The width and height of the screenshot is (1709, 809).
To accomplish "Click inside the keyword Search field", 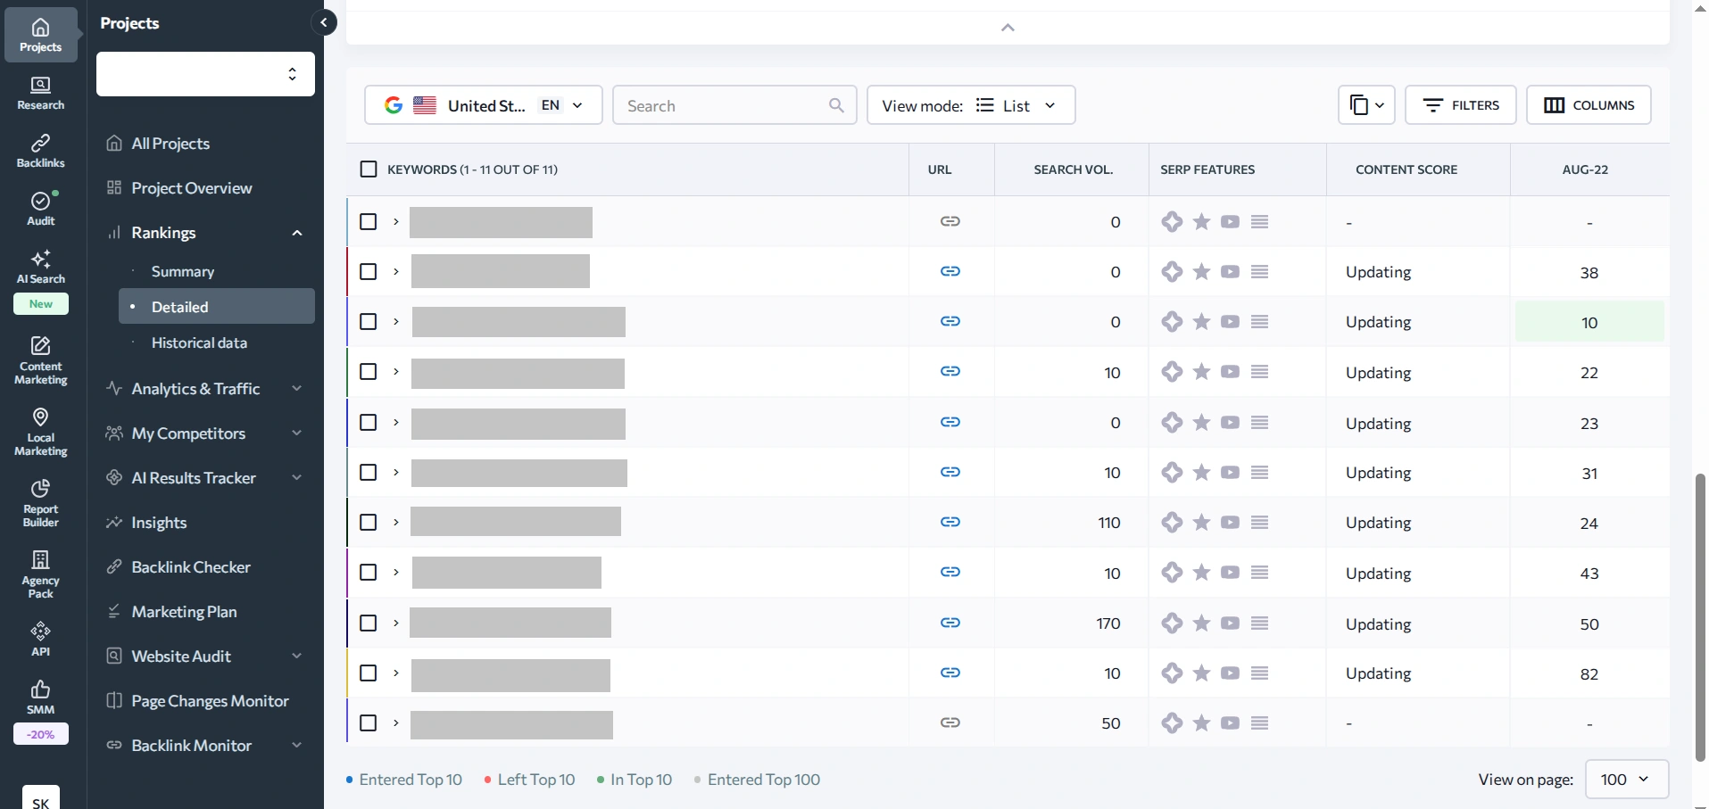I will point(734,105).
